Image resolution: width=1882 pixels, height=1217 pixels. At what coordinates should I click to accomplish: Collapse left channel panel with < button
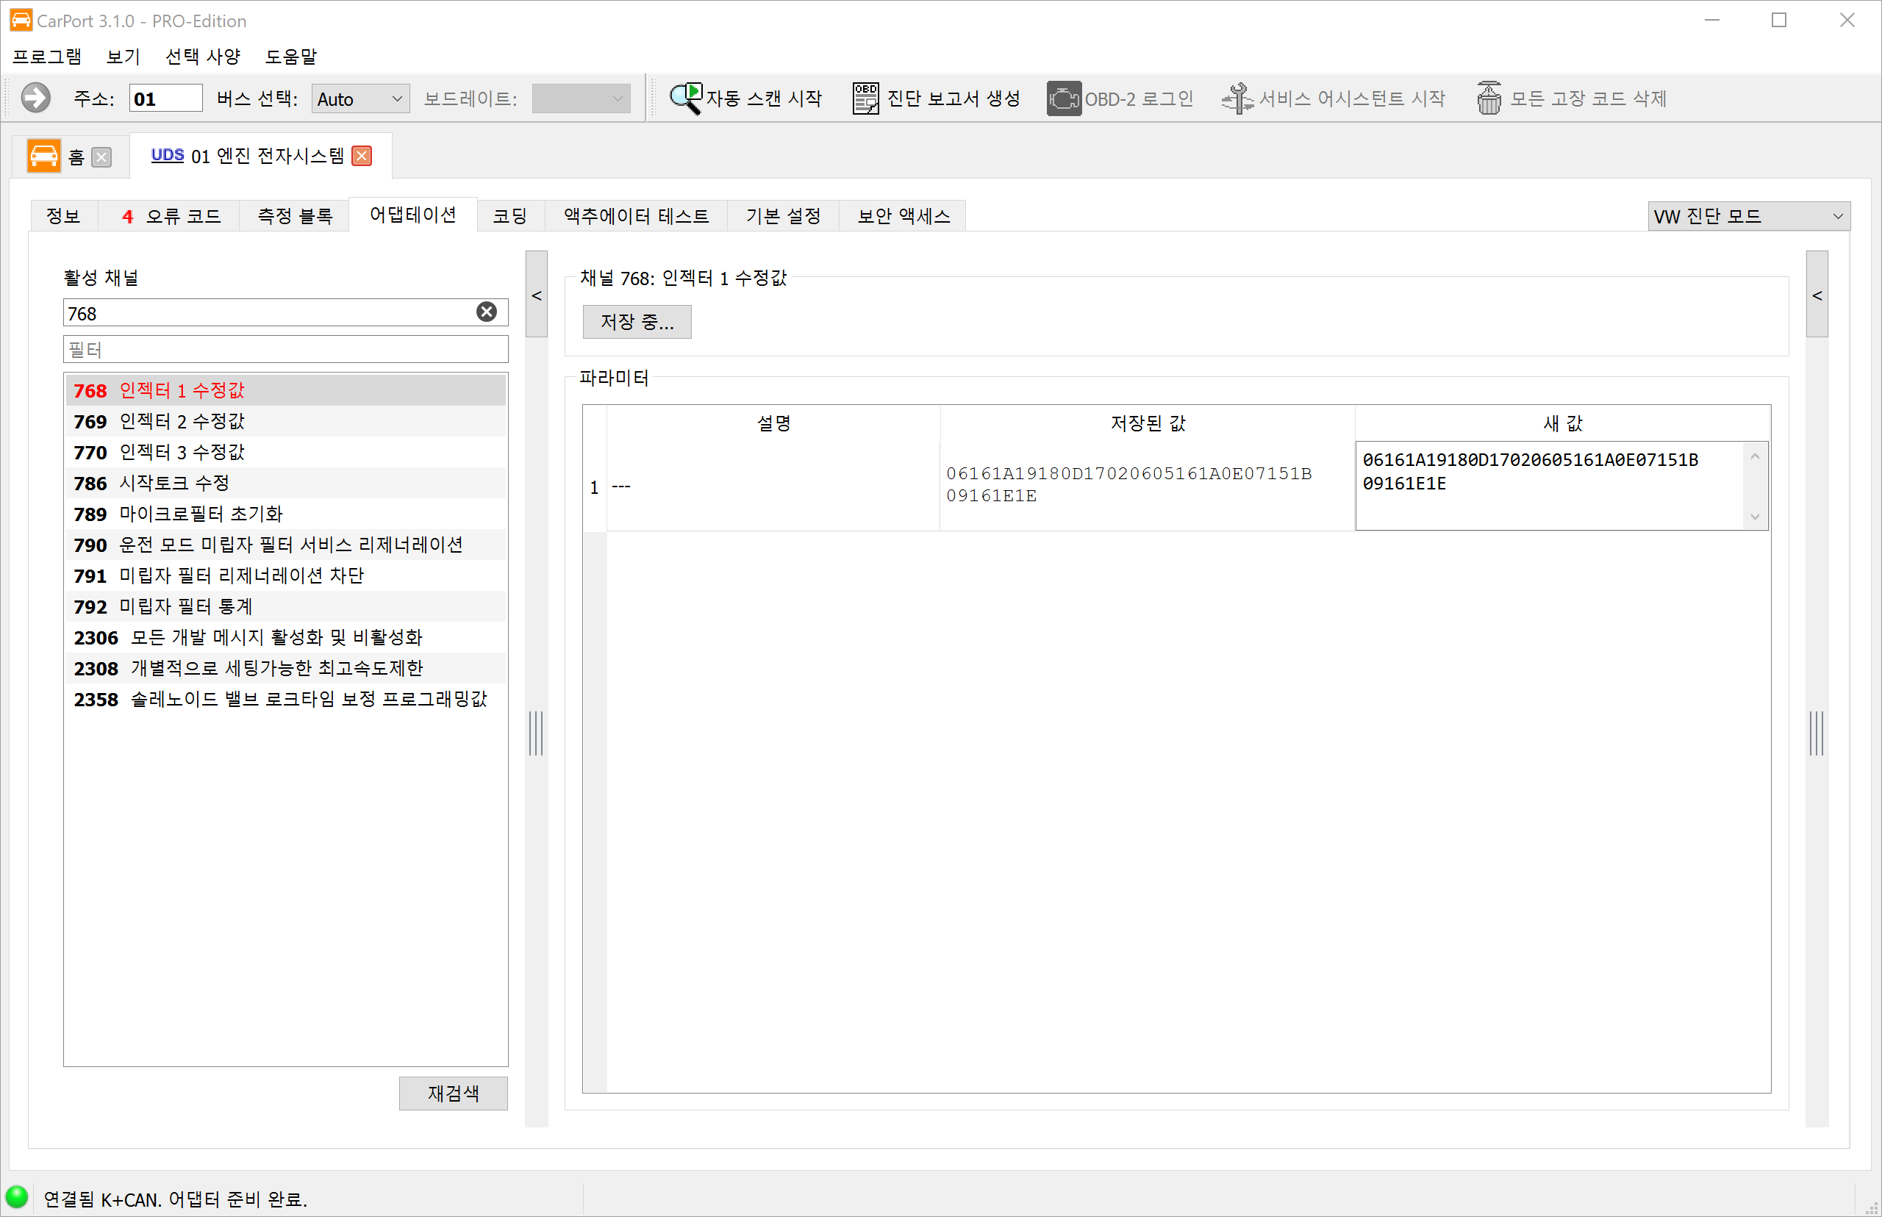tap(537, 295)
